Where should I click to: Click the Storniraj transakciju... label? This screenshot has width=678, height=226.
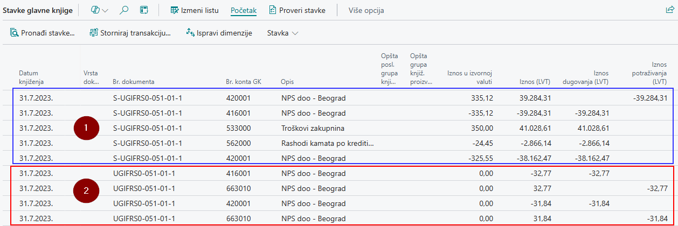[x=135, y=33]
